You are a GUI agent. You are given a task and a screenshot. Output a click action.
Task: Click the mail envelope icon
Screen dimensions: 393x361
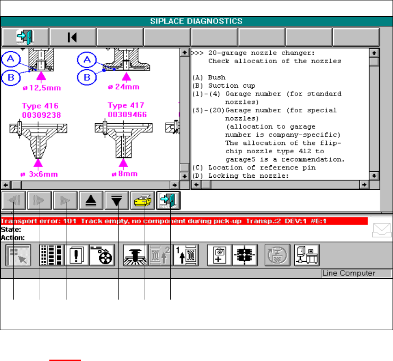(x=381, y=230)
